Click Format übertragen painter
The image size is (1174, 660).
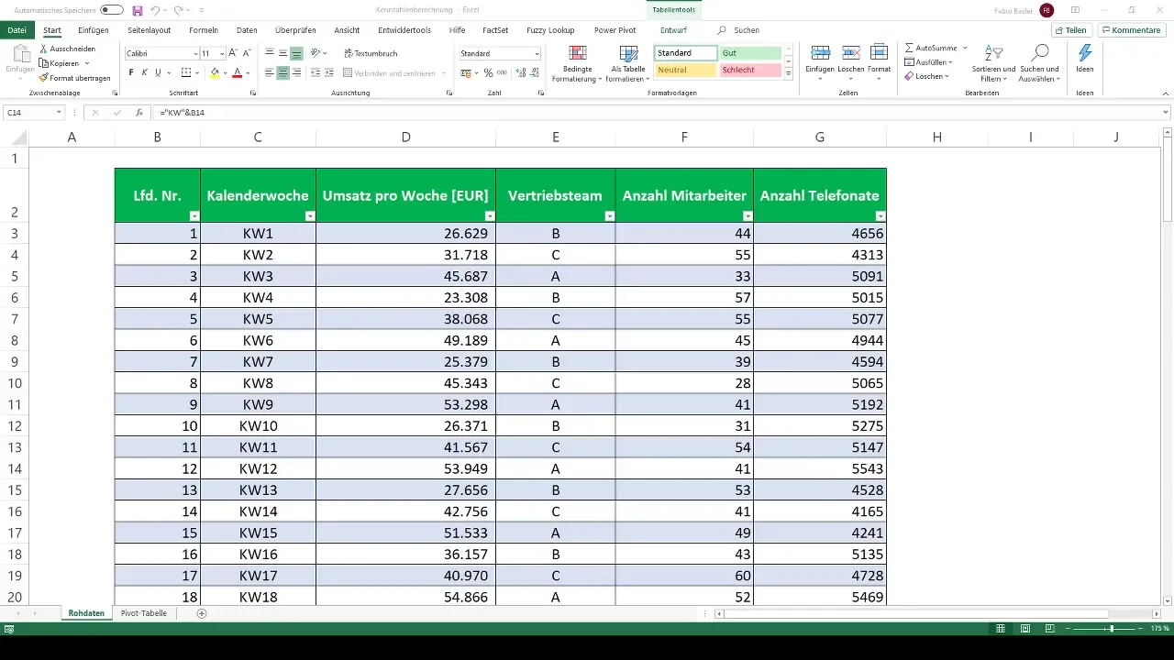tap(74, 78)
